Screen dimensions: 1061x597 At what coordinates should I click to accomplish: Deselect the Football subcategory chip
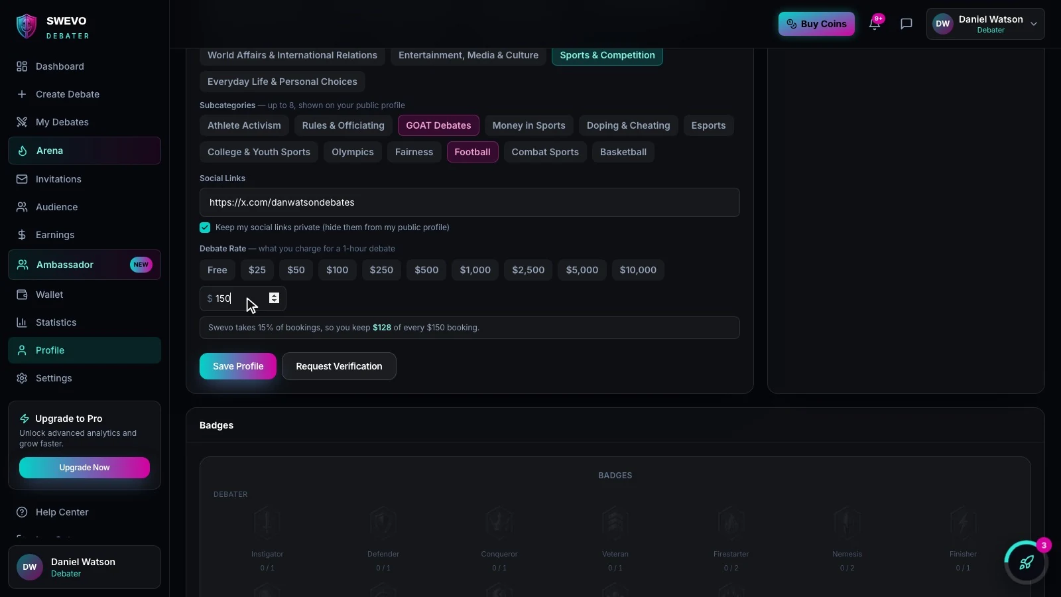(x=472, y=152)
